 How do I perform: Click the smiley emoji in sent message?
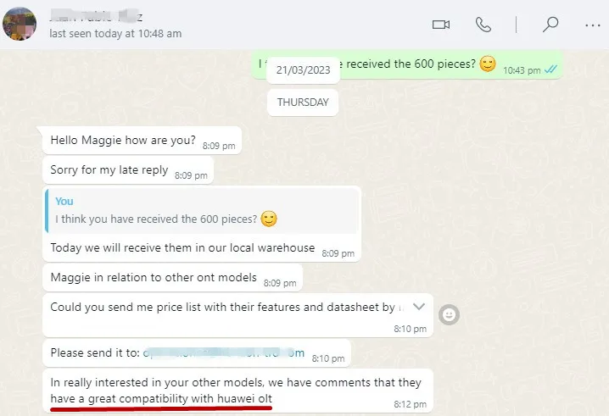(x=488, y=64)
